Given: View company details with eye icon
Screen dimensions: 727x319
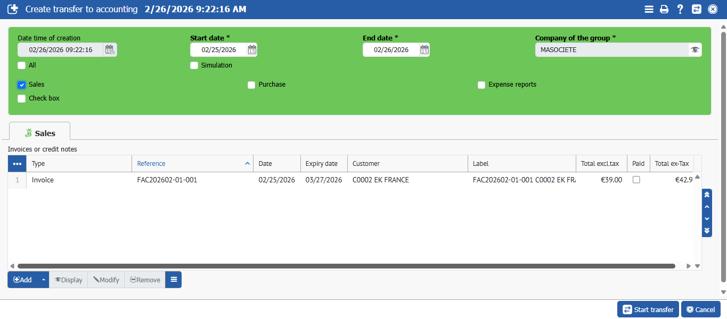Looking at the screenshot, I should [695, 50].
